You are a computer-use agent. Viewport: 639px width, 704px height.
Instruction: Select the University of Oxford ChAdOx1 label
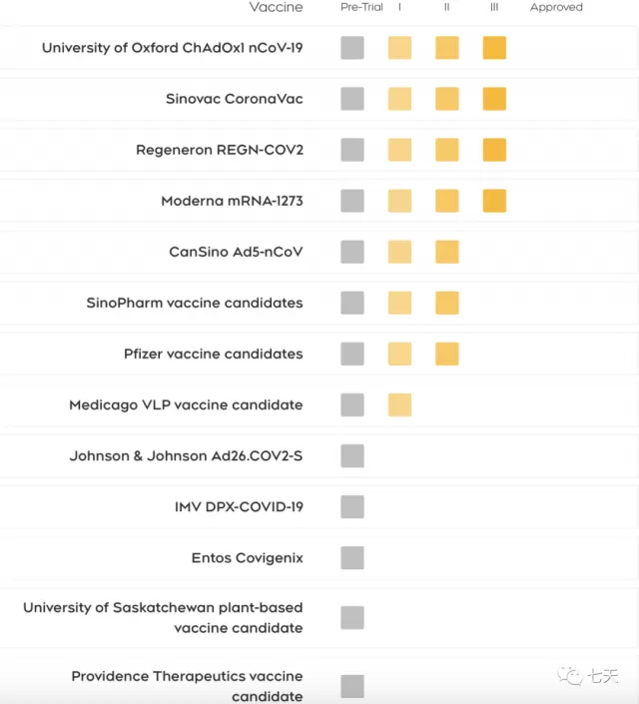(x=173, y=48)
